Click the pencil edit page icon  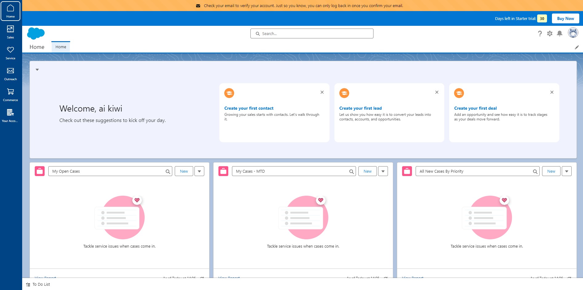click(x=577, y=47)
